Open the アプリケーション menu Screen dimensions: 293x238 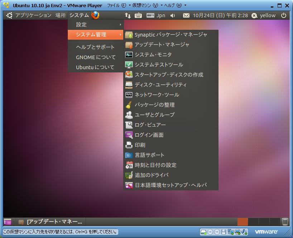(x=33, y=15)
